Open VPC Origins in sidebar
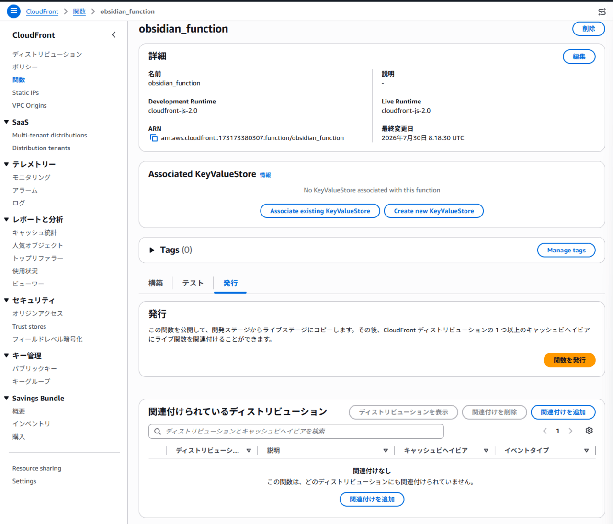613x524 pixels. 30,106
